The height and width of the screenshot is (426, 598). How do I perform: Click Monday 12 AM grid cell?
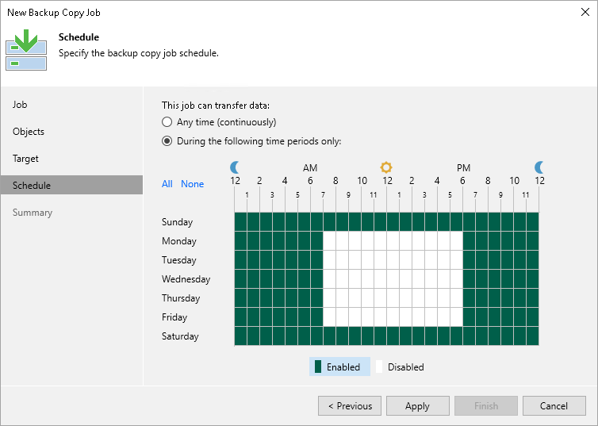(x=240, y=241)
